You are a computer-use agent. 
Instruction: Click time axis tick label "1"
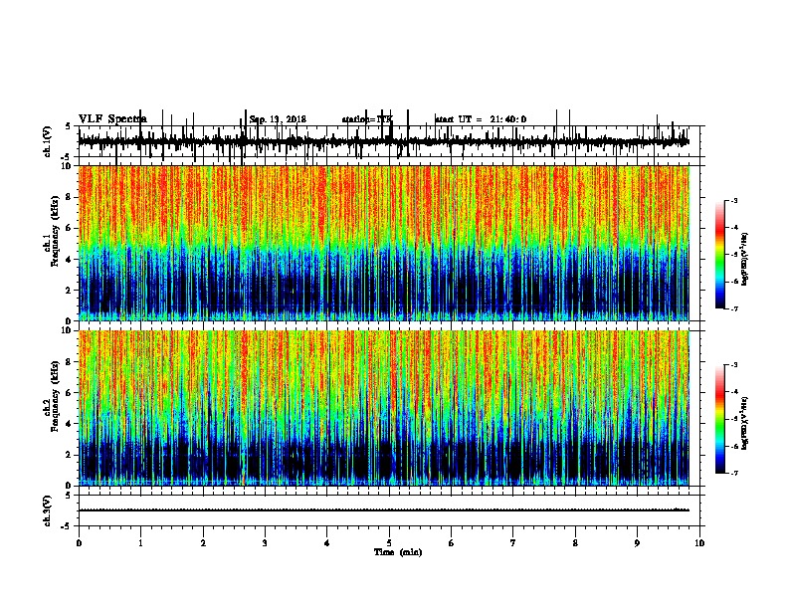tap(140, 543)
